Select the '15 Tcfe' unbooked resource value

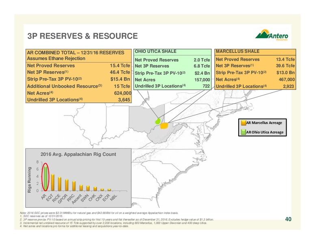pyautogui.click(x=122, y=86)
